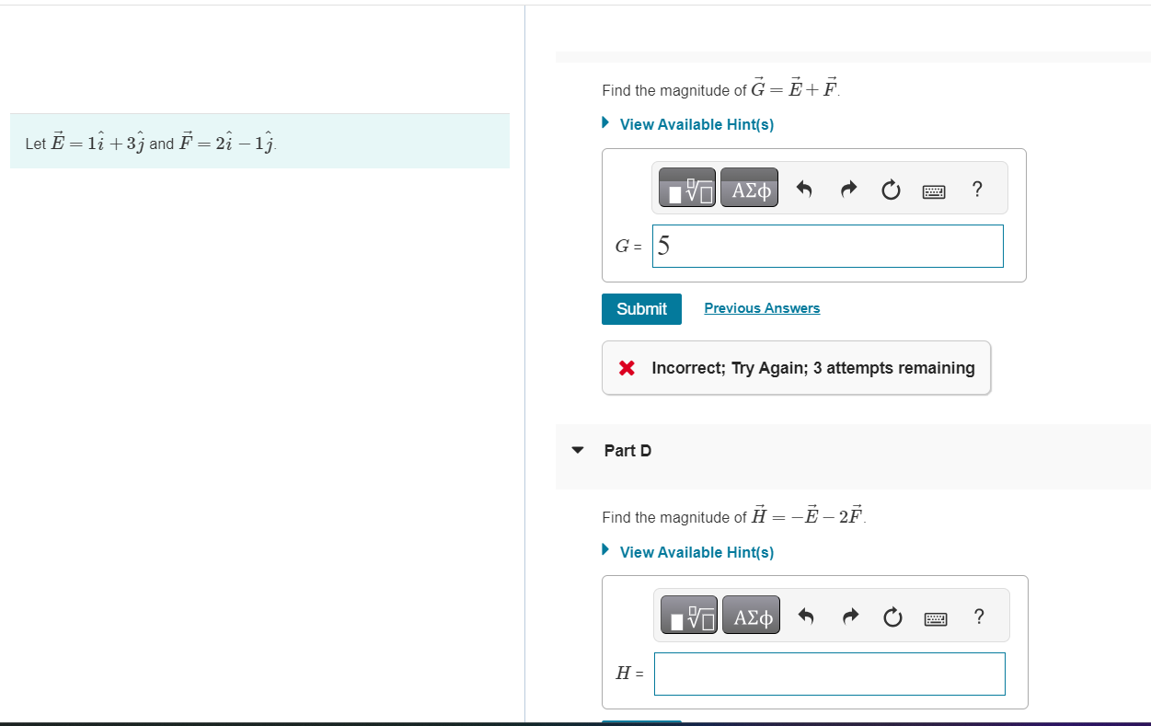The image size is (1151, 726).
Task: Click the question mark help icon in Part D
Action: pos(978,617)
